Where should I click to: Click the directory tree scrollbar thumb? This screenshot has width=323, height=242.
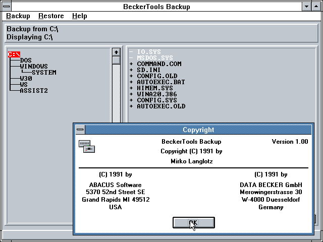tap(116, 60)
